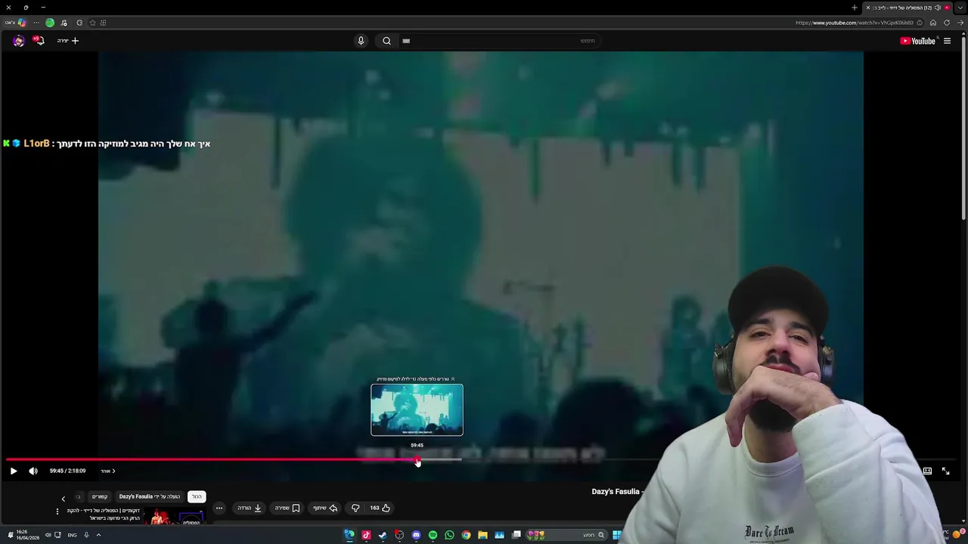The image size is (968, 544).
Task: Open WhatsApp from the taskbar
Action: (x=449, y=535)
